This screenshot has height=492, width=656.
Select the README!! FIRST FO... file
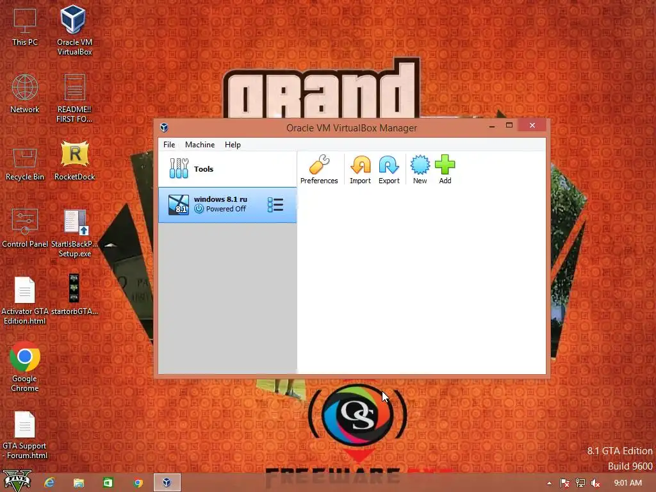click(74, 98)
